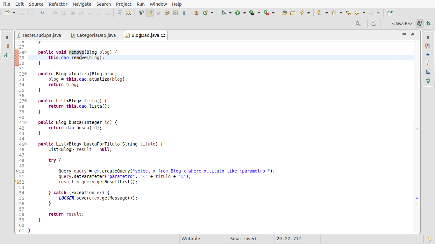Open the Debug perspective icon

tap(429, 24)
